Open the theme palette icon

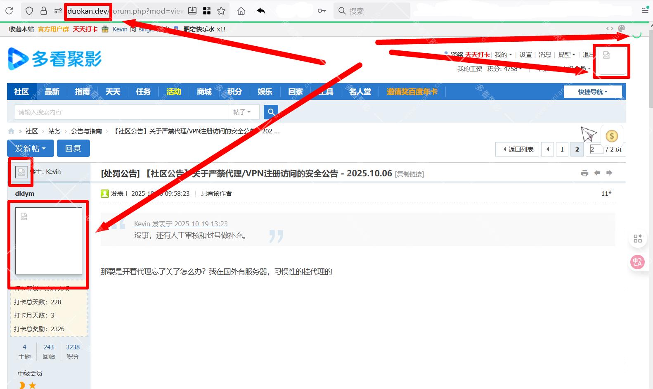[x=622, y=28]
